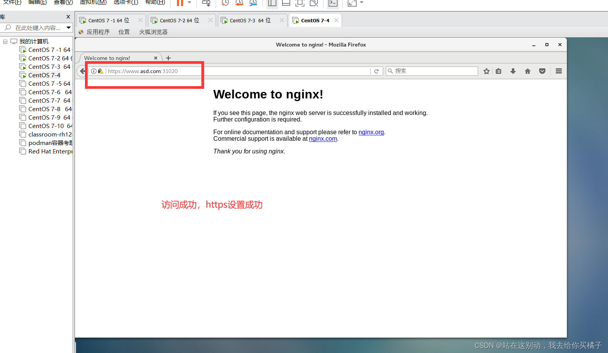Close the library panel with its X
The width and height of the screenshot is (608, 353).
(68, 17)
